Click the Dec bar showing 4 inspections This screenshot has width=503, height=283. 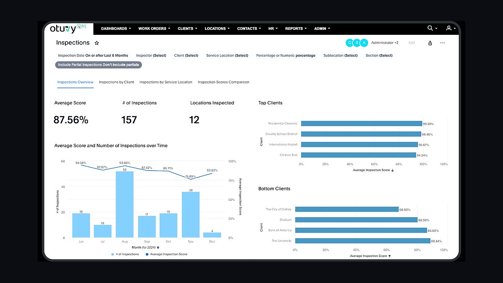pos(212,235)
